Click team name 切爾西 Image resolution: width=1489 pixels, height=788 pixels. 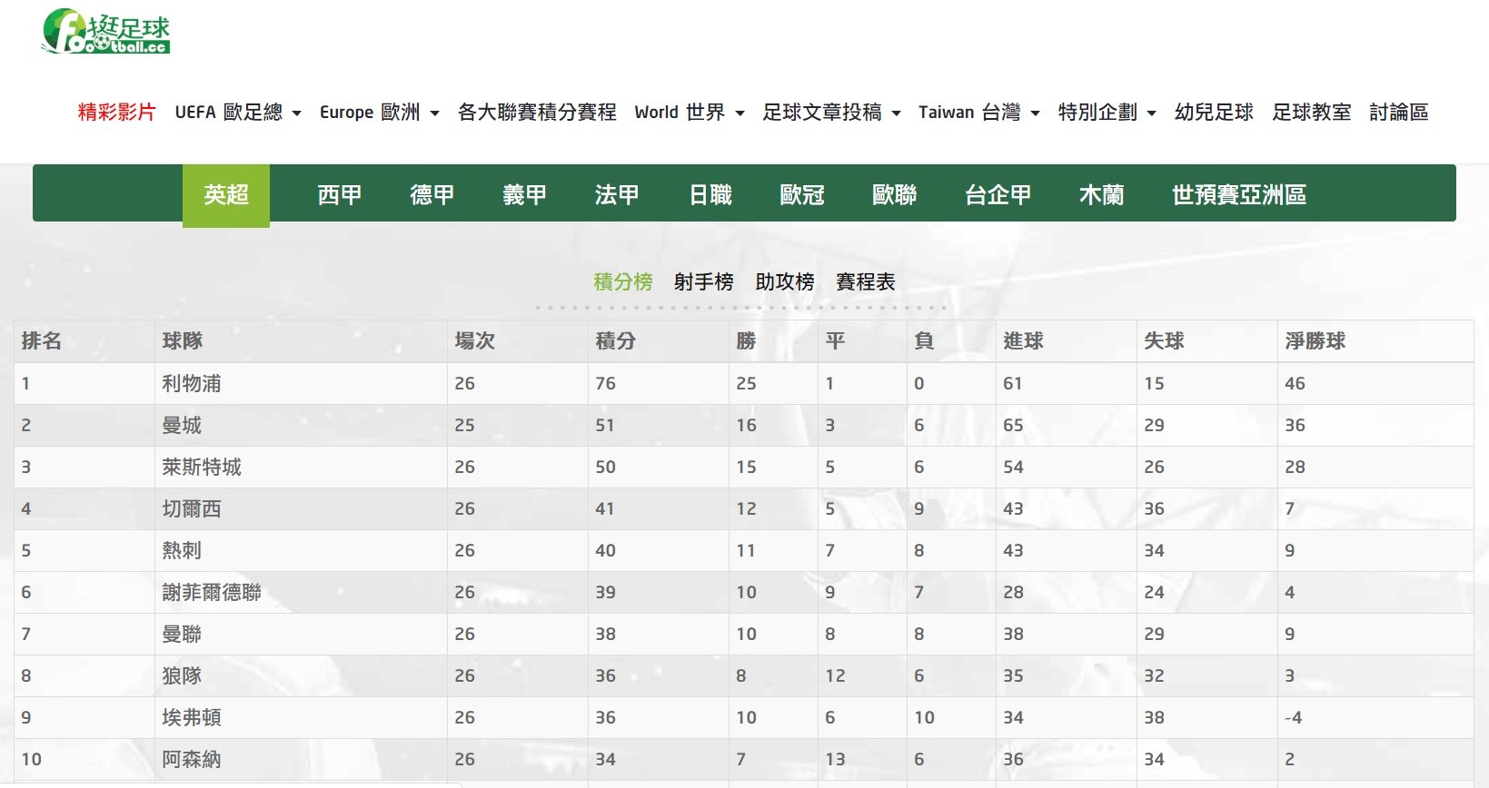coord(192,509)
